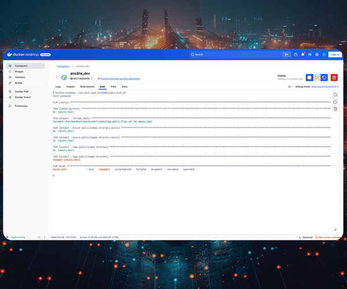Stop the ansible_dev container
This screenshot has height=289, width=347.
point(309,77)
